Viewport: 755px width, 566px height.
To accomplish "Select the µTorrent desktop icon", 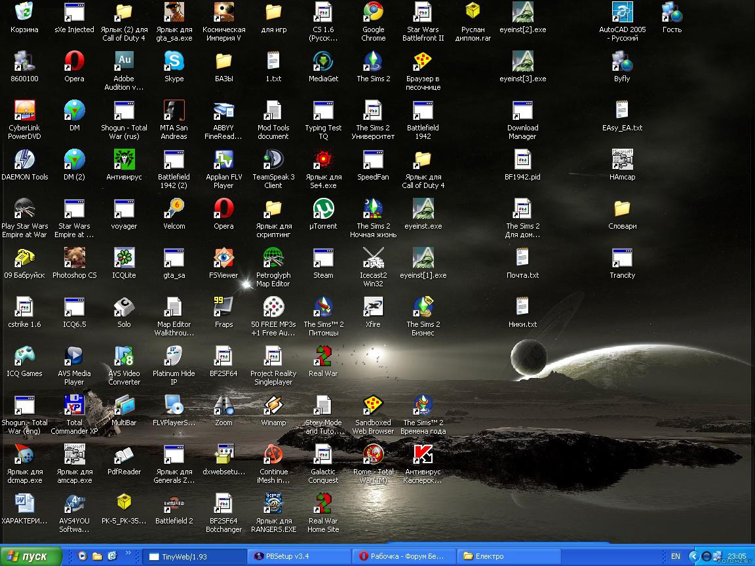I will pos(323,209).
